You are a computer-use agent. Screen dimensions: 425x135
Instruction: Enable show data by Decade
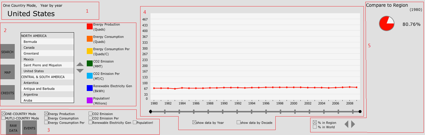click(238, 122)
